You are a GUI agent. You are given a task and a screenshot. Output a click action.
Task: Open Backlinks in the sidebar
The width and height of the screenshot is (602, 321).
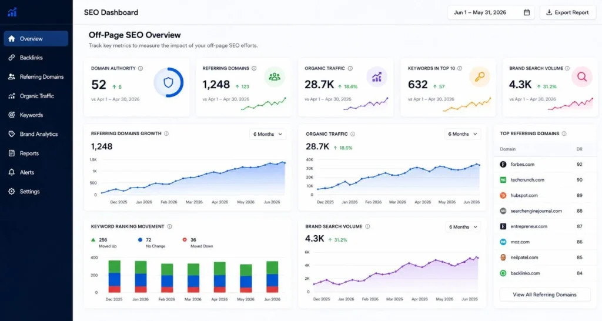(x=36, y=58)
